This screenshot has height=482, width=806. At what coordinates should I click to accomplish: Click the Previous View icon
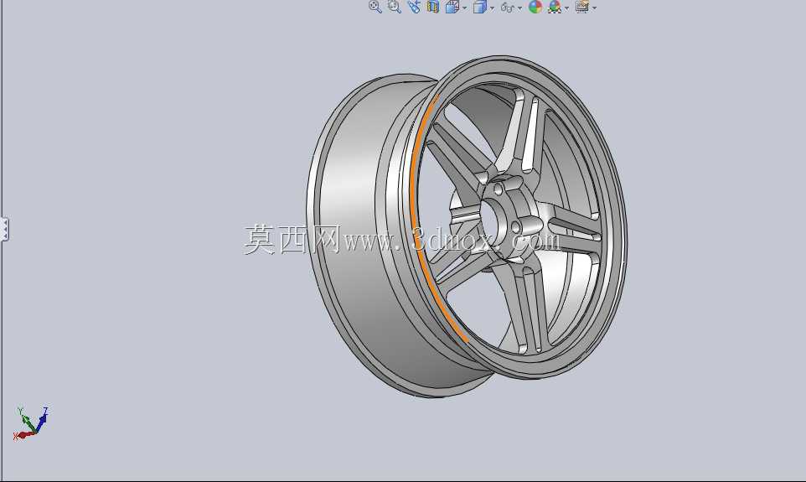pos(414,7)
